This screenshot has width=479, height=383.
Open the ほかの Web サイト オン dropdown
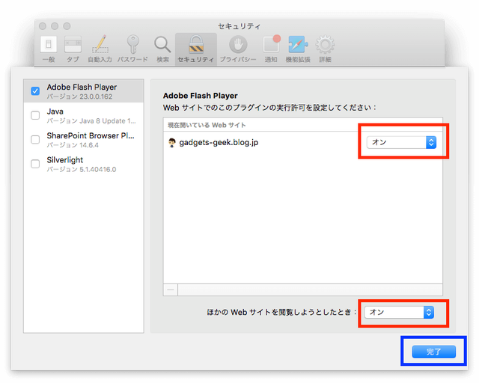399,312
